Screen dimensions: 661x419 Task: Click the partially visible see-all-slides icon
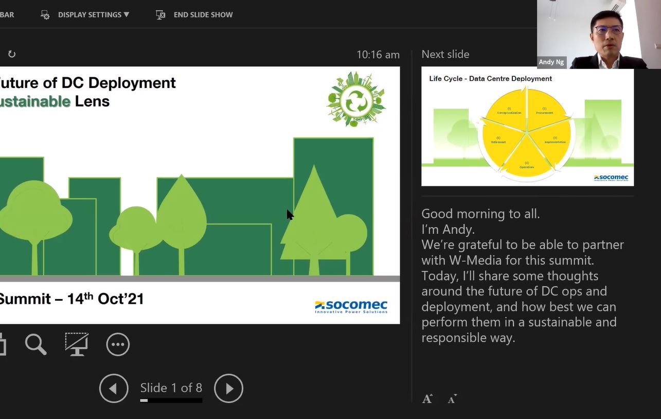(2, 344)
